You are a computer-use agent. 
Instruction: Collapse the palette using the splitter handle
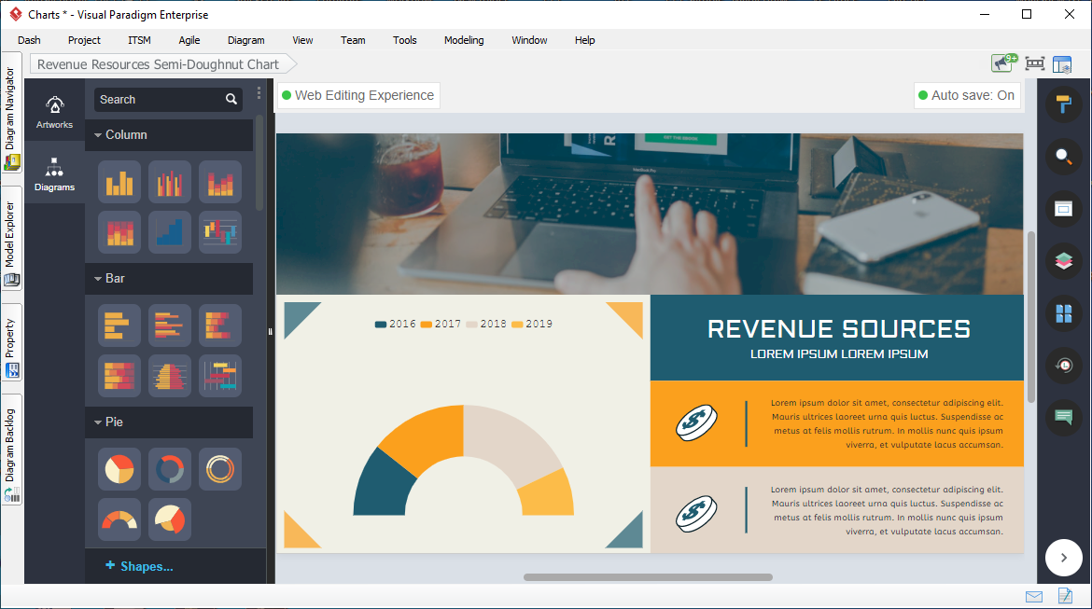coord(271,331)
